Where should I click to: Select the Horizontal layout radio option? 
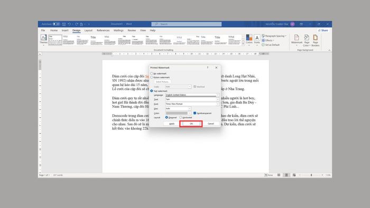pyautogui.click(x=181, y=117)
